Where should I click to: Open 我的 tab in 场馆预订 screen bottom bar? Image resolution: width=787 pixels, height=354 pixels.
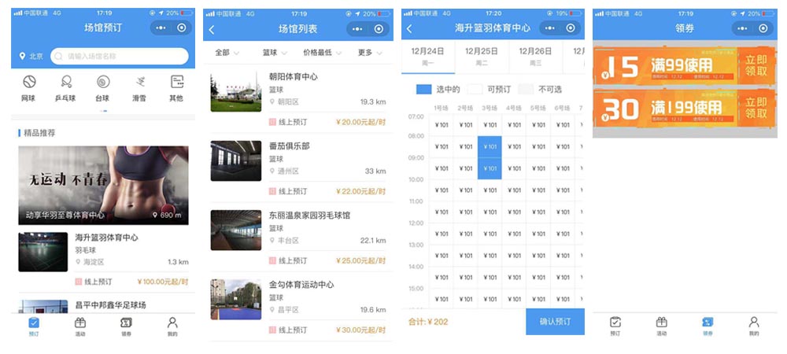pos(172,327)
